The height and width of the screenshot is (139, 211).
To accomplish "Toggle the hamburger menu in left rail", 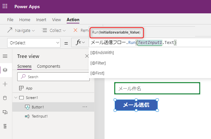I will pos(5,56).
